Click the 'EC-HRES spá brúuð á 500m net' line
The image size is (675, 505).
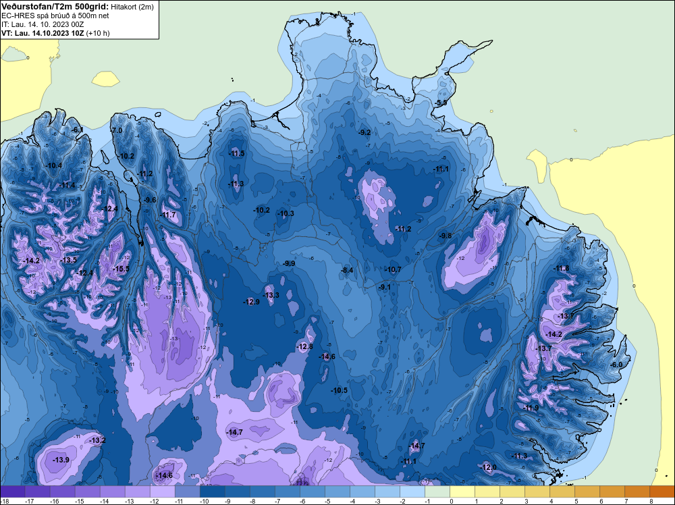55,16
